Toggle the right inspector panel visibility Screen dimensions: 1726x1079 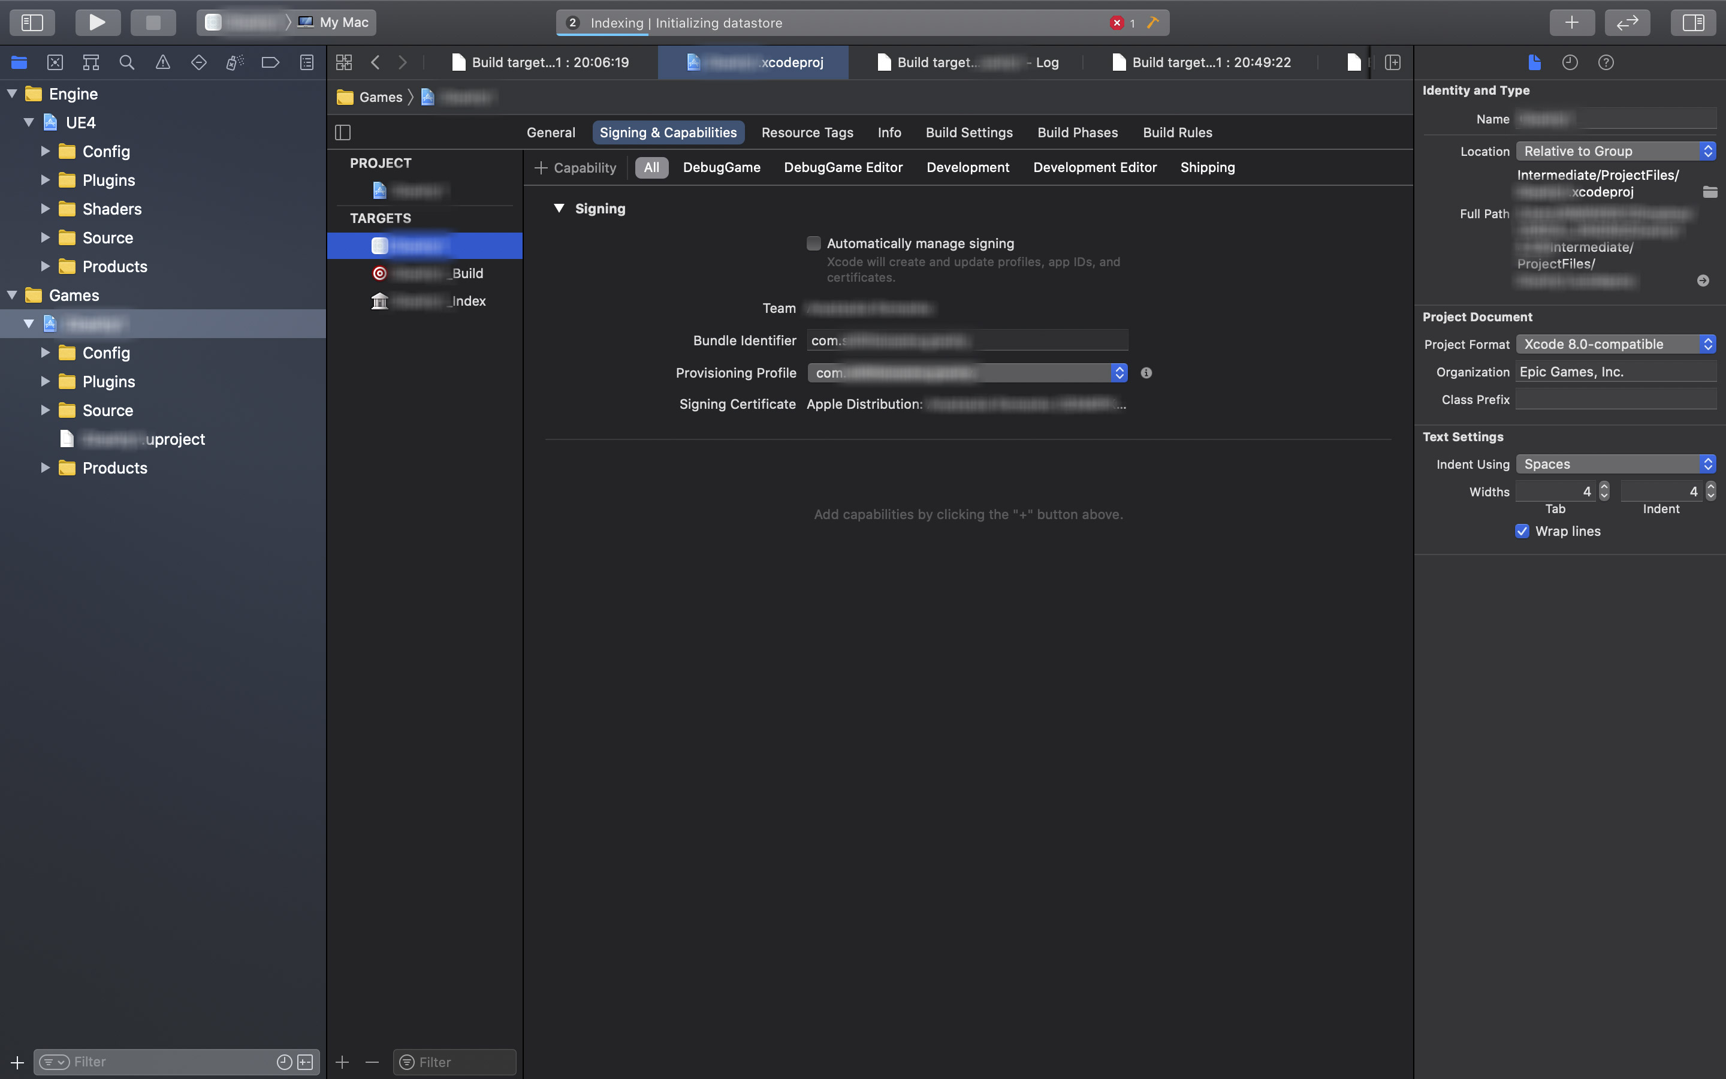(x=1692, y=22)
